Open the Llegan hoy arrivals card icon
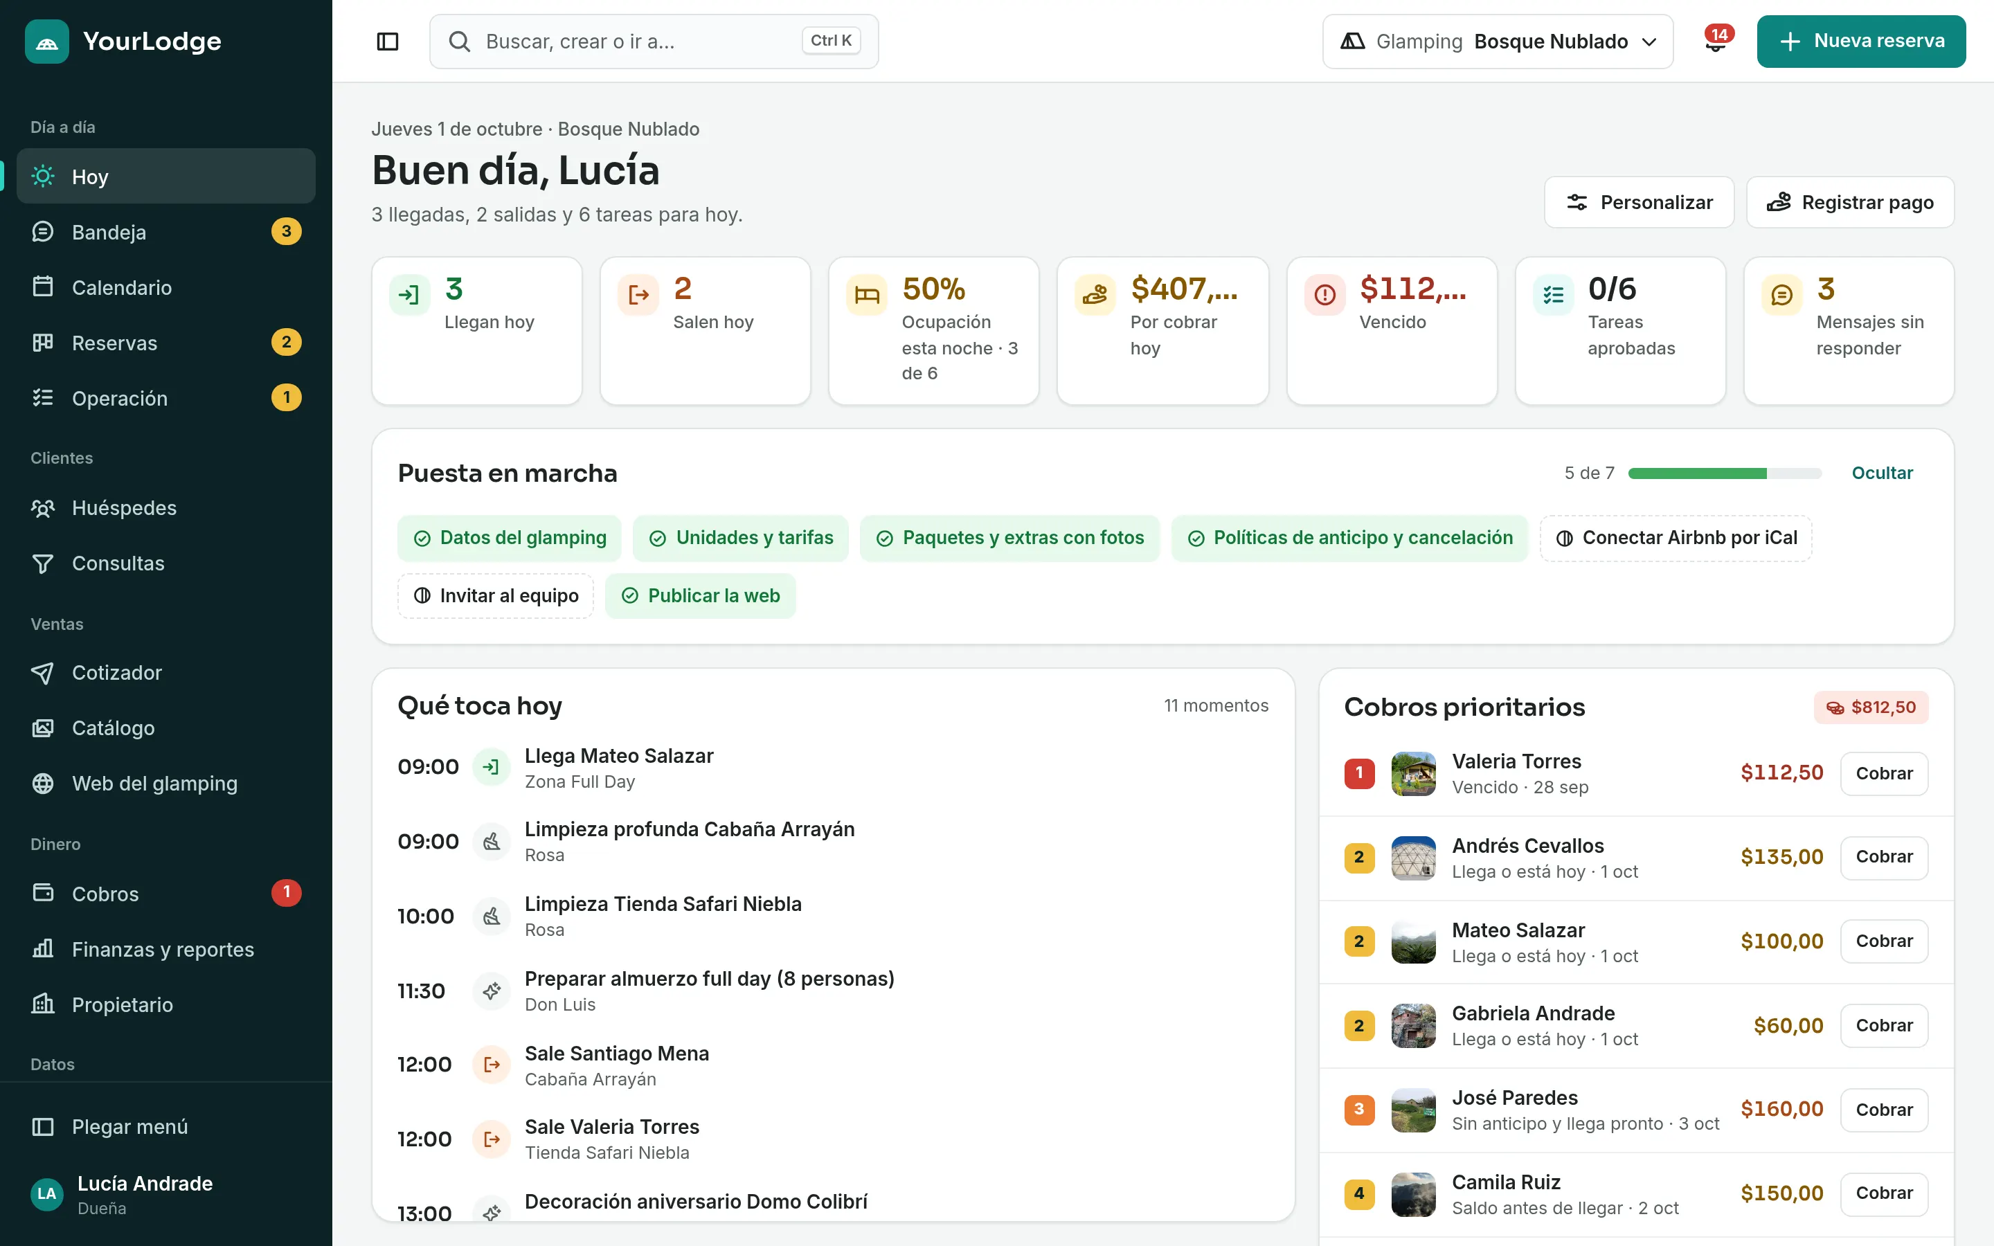This screenshot has width=1994, height=1246. point(409,295)
